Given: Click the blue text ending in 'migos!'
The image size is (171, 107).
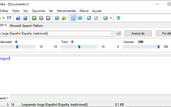Looking at the screenshot, I should point(5,59).
